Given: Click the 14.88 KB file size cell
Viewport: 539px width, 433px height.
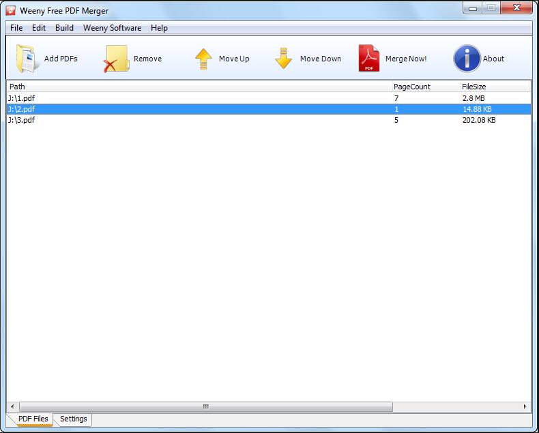Looking at the screenshot, I should coord(477,109).
